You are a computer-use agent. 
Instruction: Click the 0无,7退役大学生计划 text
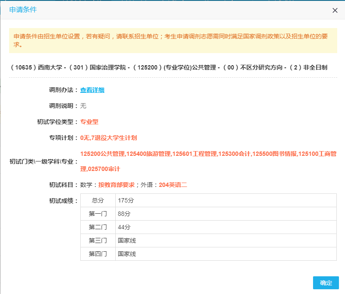click(x=108, y=138)
